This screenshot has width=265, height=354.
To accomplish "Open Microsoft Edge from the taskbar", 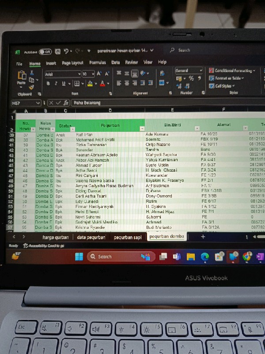I will click(204, 256).
